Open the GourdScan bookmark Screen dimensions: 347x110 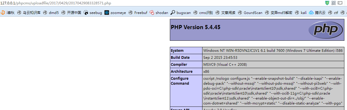pos(250,13)
